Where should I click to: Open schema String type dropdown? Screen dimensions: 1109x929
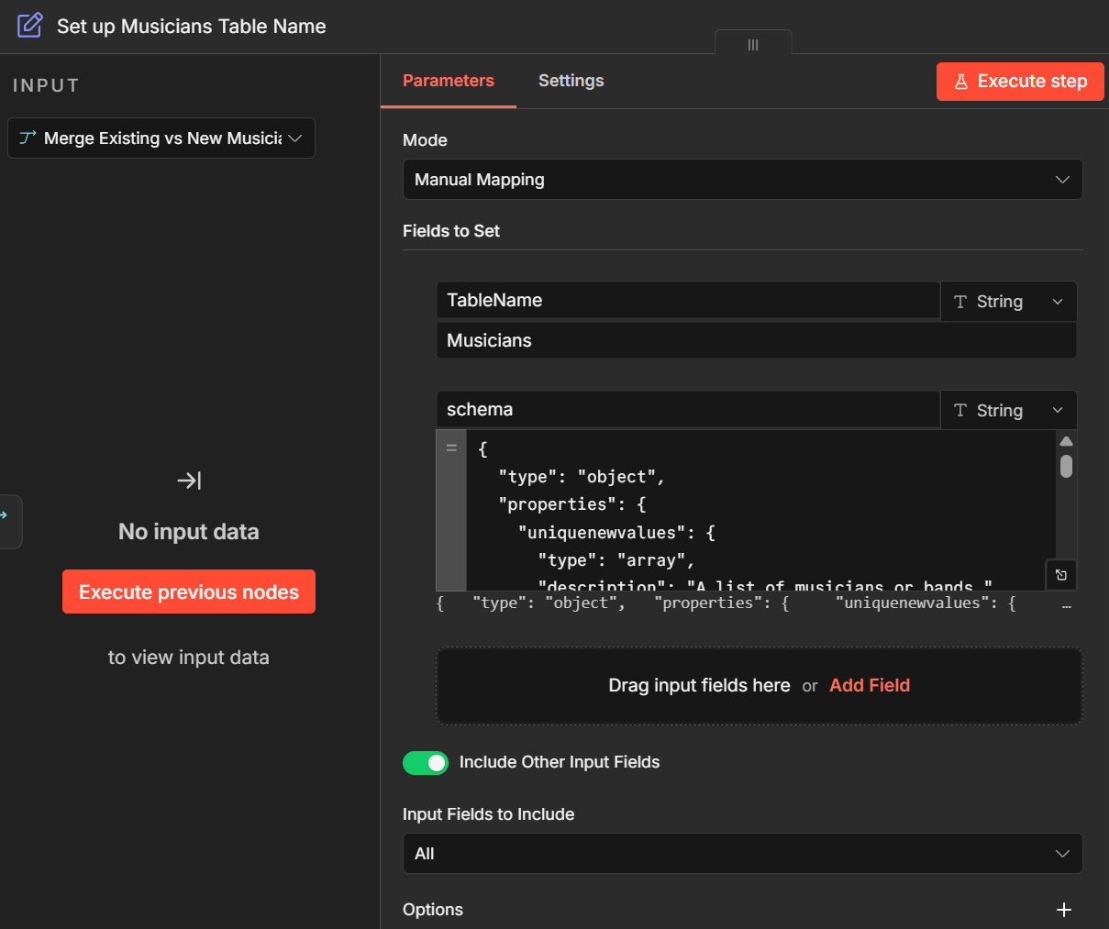1009,410
